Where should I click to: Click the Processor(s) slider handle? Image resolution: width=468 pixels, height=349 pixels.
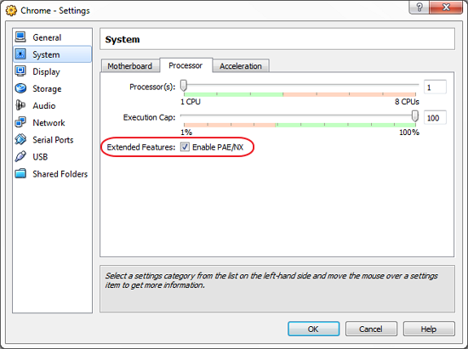click(184, 86)
